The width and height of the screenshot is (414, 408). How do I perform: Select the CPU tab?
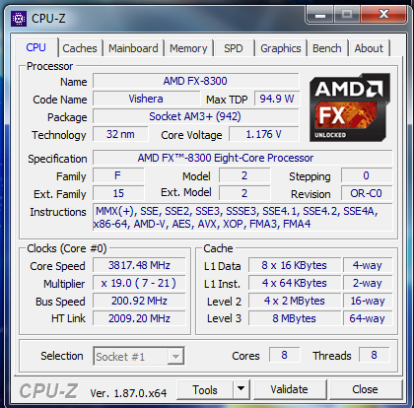pos(36,47)
